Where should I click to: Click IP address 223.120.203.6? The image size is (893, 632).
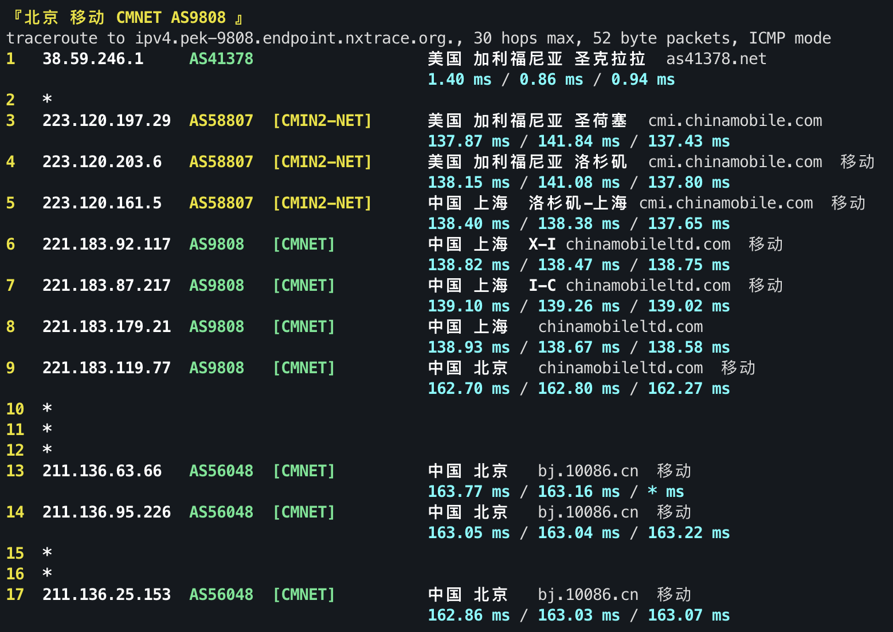click(x=102, y=162)
